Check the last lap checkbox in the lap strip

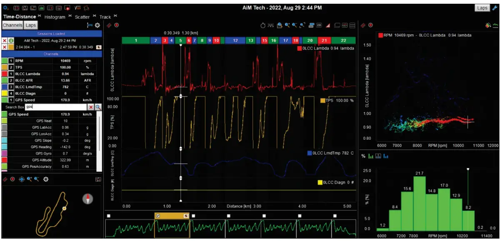[x=335, y=216]
